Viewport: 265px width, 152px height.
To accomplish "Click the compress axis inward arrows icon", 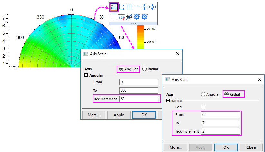I will pos(152,7).
